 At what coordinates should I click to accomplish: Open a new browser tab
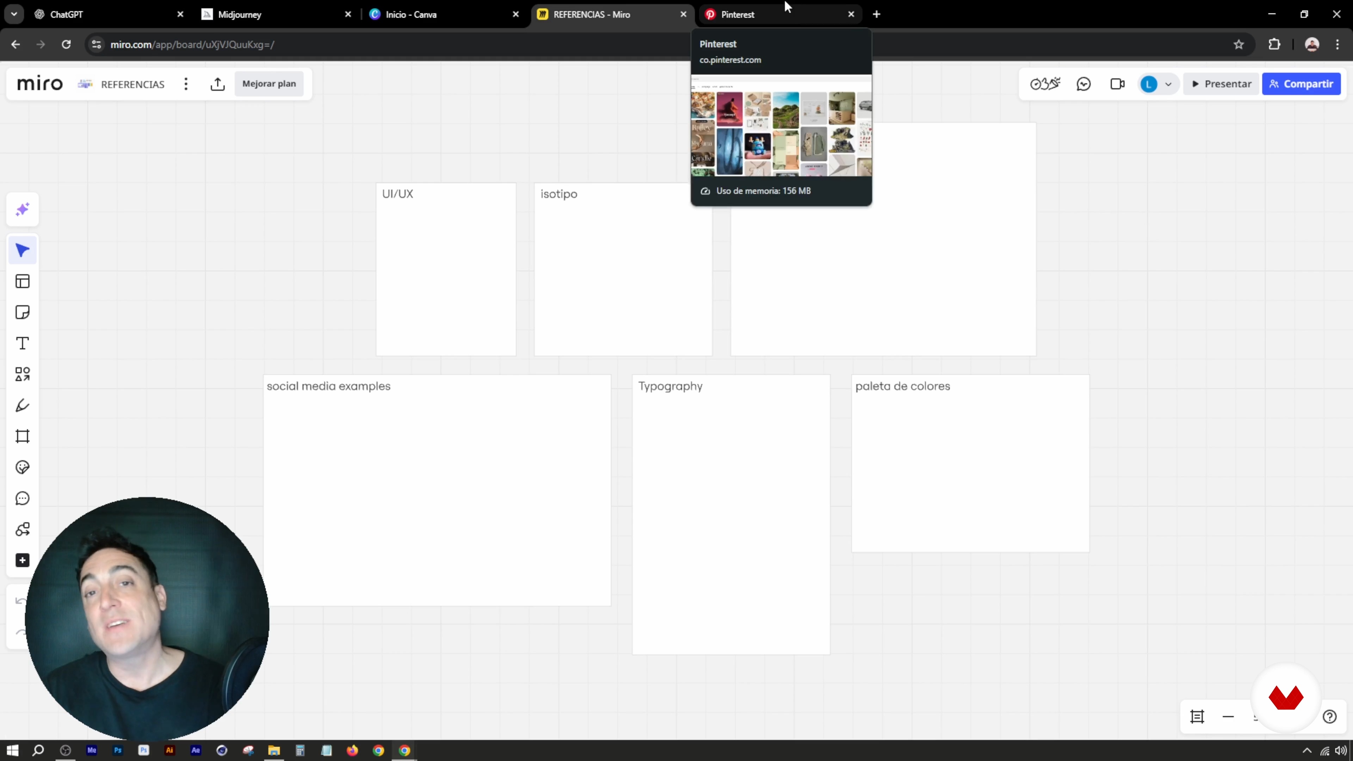[x=877, y=14]
